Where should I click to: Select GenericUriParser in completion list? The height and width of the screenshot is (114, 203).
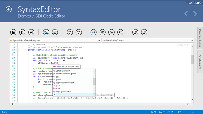pos(73,71)
